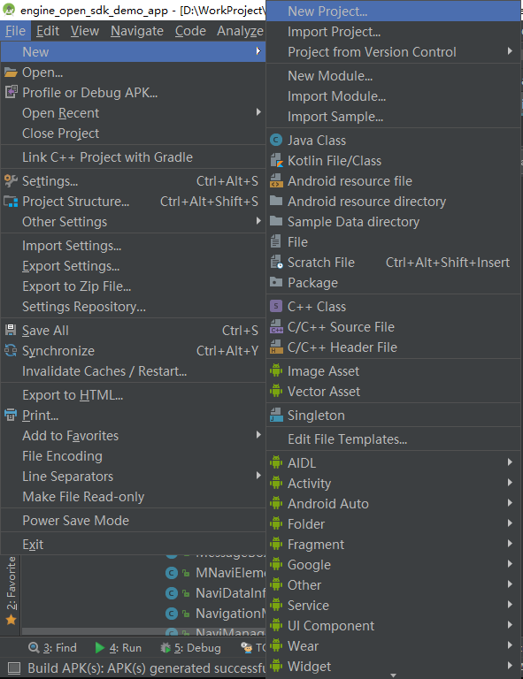
Task: Click the bottom-left tool window toggle square
Action: 14,668
